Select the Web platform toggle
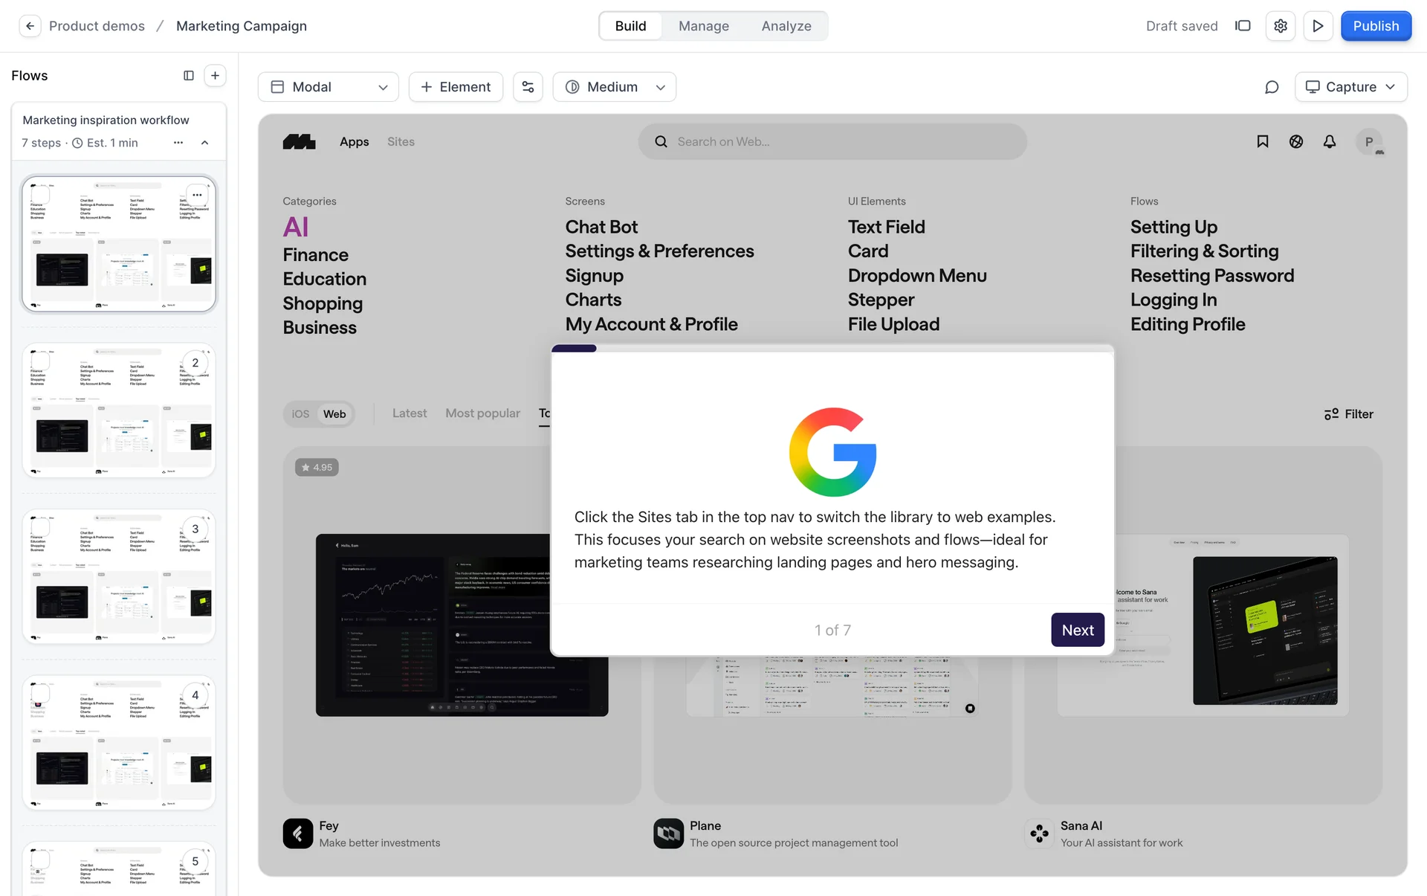 [x=334, y=414]
